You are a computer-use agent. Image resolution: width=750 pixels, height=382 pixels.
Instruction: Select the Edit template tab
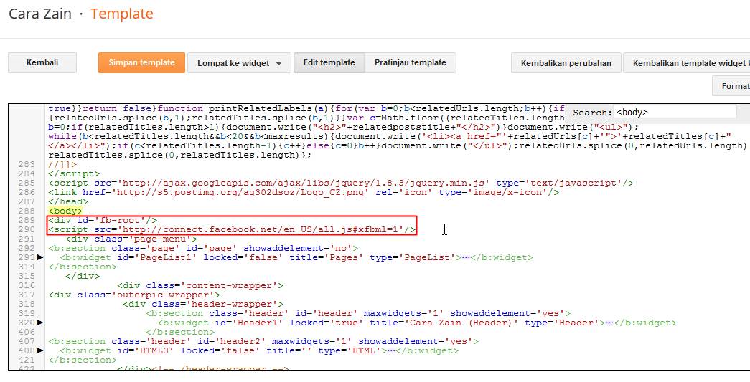click(x=329, y=62)
